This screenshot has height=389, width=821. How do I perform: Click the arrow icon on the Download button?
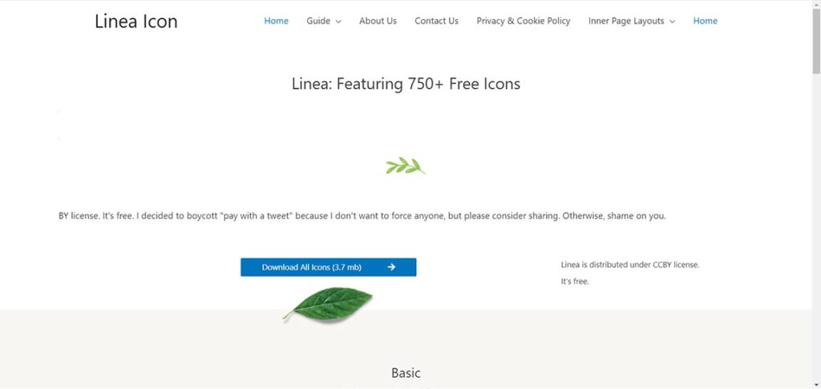tap(391, 267)
